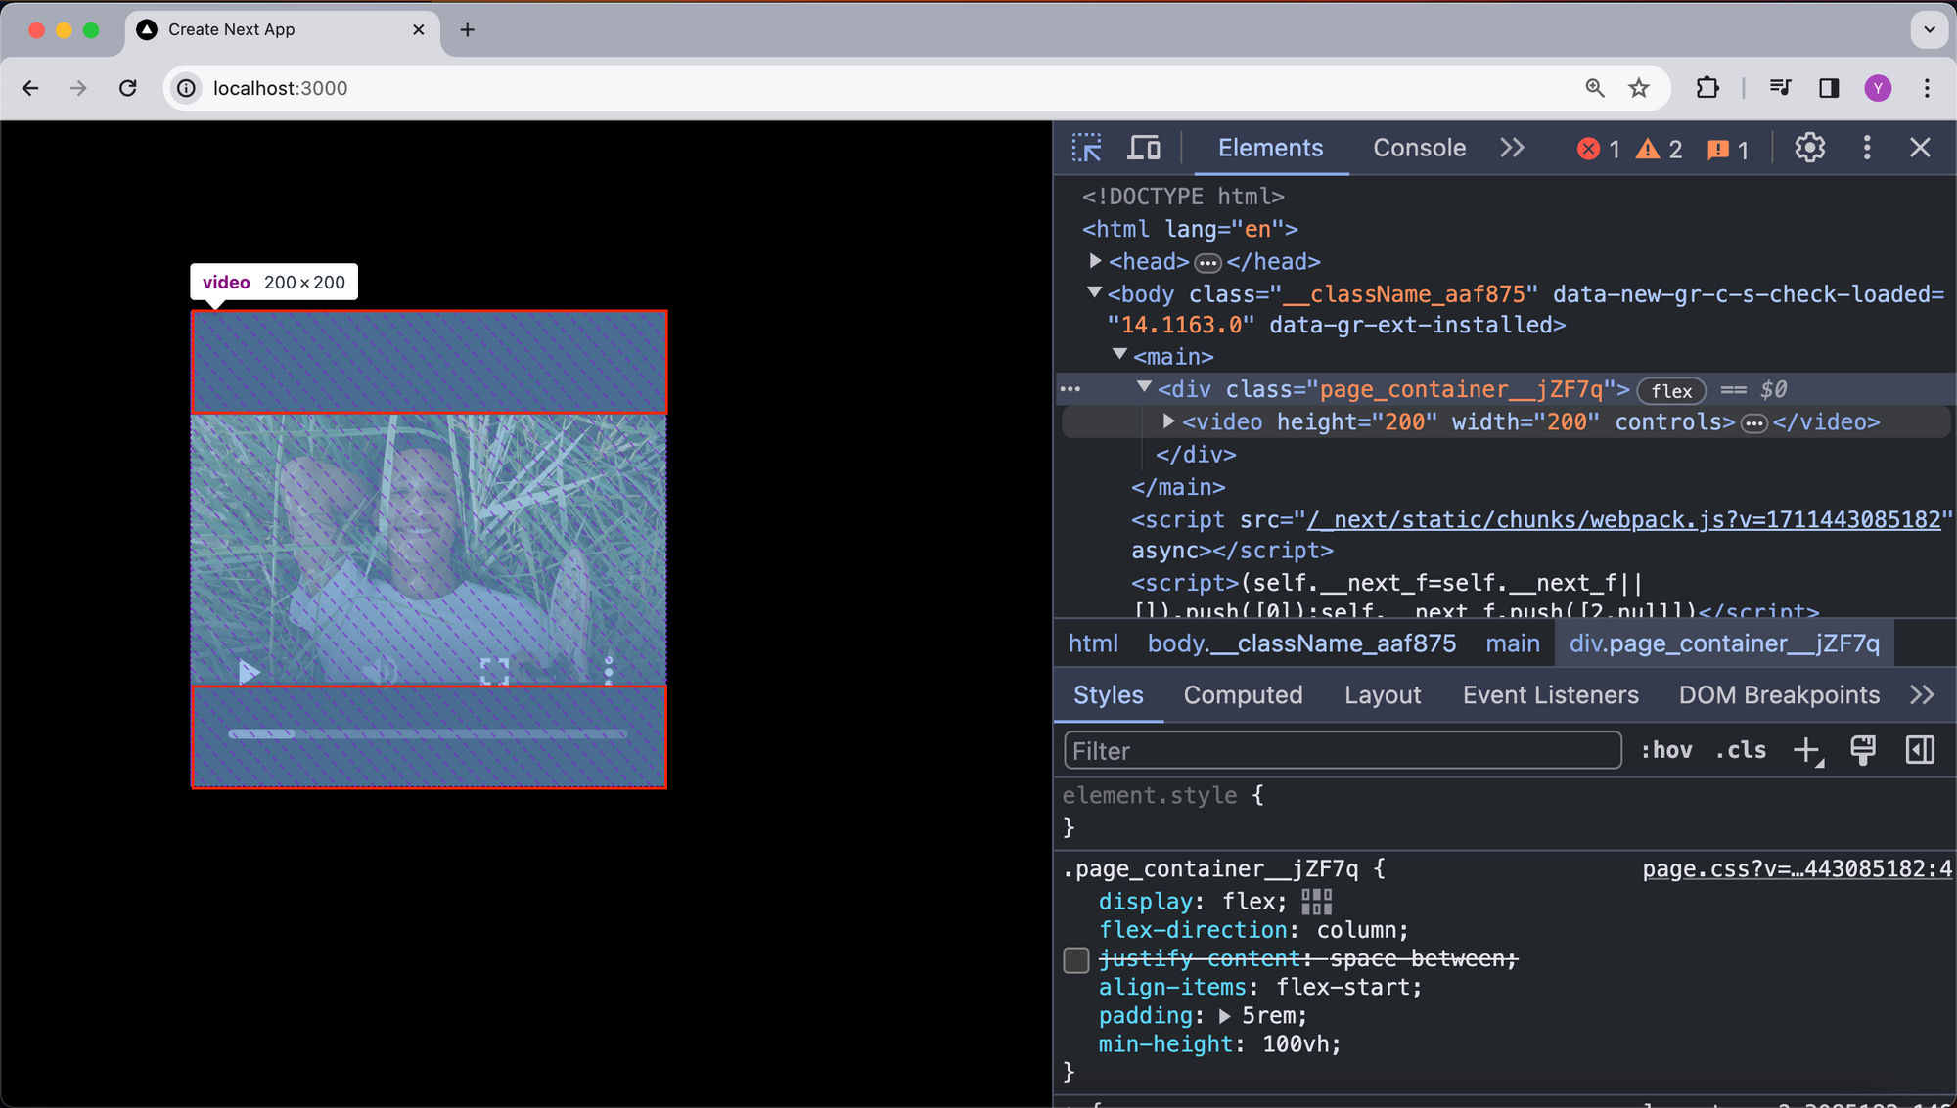Viewport: 1957px width, 1108px height.
Task: Expand the padding shorthand triangle
Action: 1224,1016
